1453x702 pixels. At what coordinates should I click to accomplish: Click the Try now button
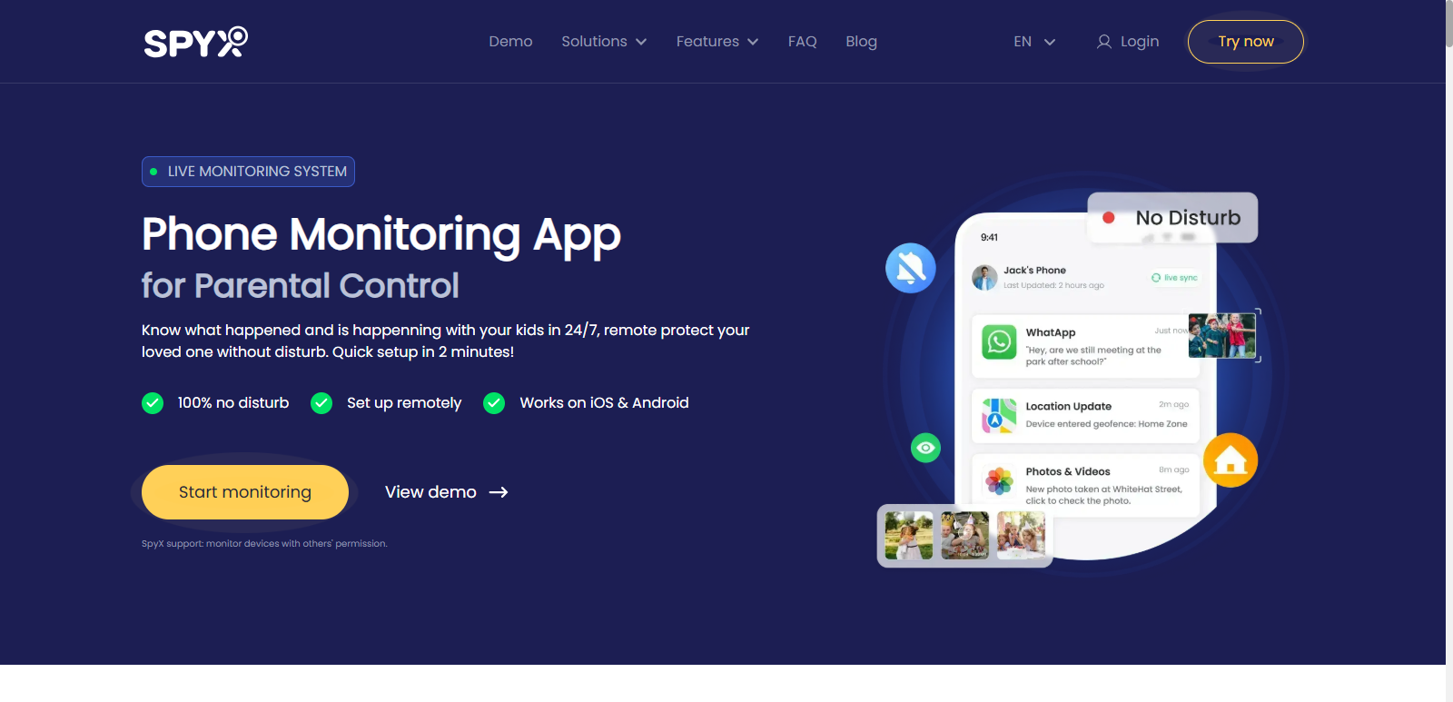[x=1245, y=42]
